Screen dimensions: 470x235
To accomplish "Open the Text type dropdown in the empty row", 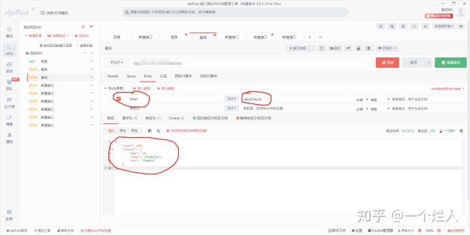I will point(231,108).
